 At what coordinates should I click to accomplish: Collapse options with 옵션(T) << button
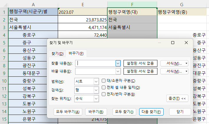pyautogui.click(x=177, y=98)
